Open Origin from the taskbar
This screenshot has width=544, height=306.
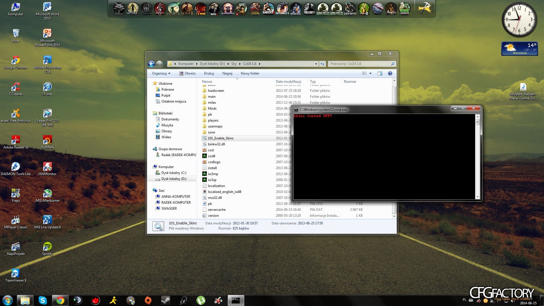pos(148,300)
